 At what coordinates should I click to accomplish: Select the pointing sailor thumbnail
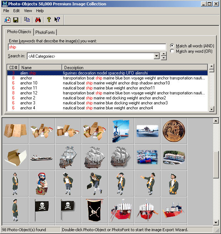[147, 183]
